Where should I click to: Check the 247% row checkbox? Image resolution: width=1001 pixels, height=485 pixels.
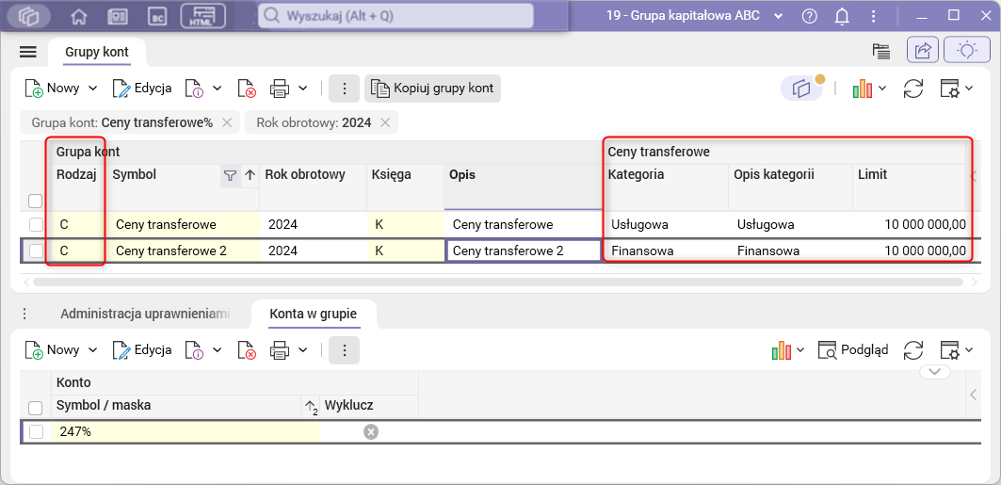36,432
